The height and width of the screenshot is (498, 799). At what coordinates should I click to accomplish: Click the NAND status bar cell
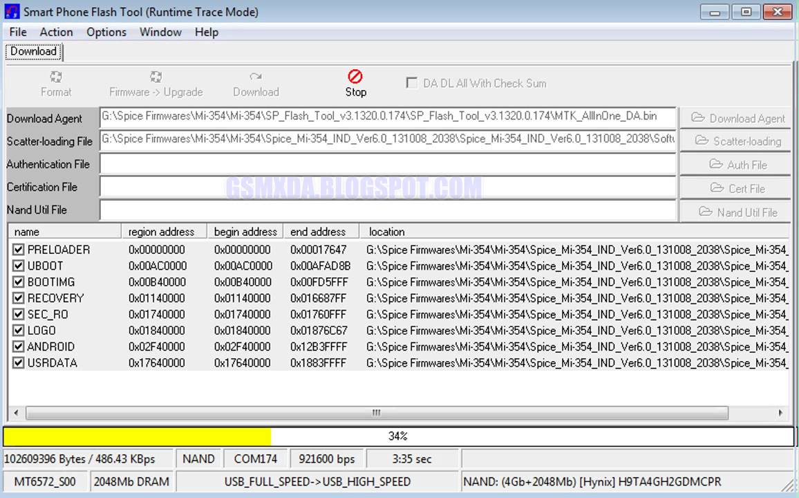198,459
